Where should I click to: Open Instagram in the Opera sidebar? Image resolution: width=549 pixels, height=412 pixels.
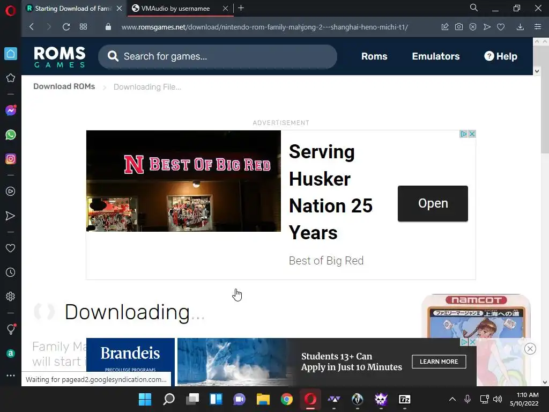click(11, 159)
